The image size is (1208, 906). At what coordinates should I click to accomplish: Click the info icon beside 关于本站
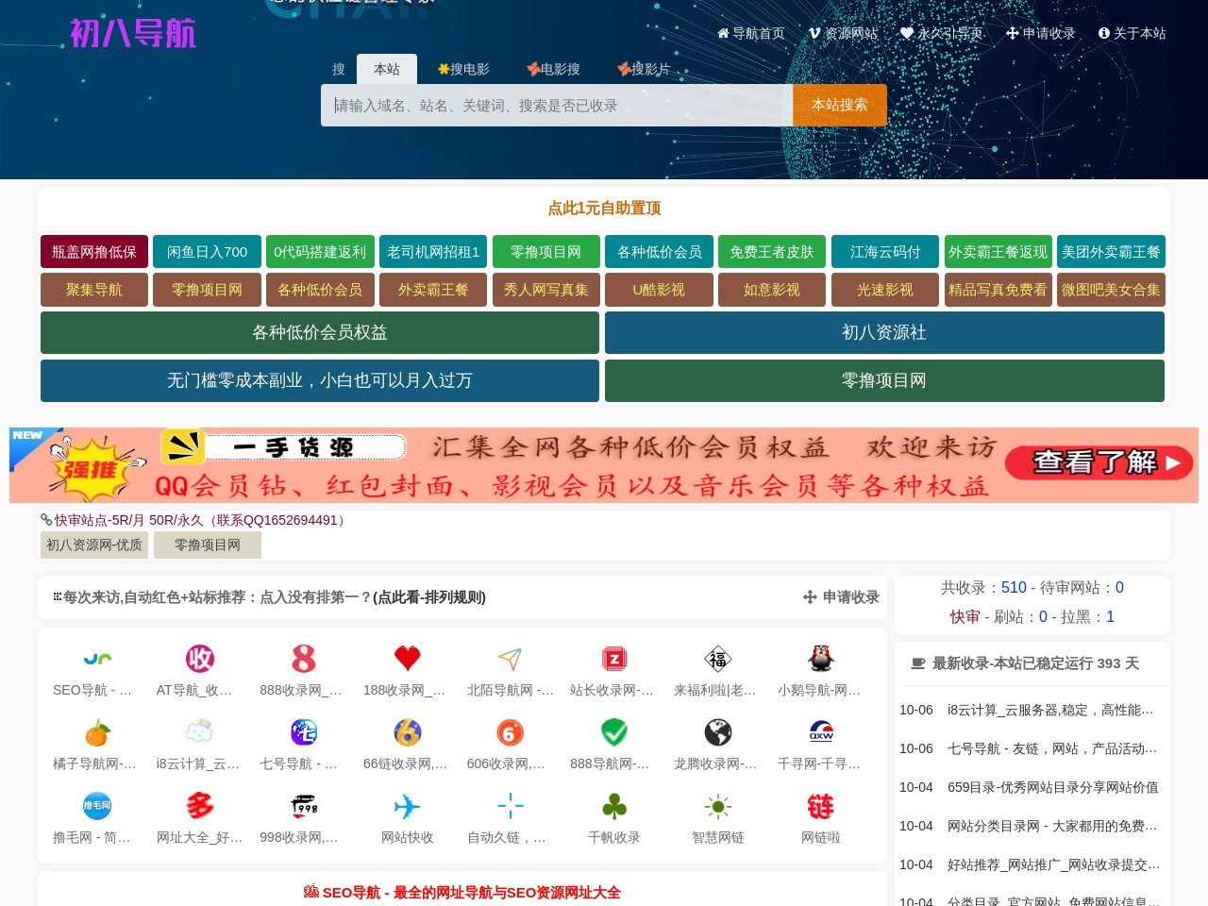click(x=1103, y=33)
